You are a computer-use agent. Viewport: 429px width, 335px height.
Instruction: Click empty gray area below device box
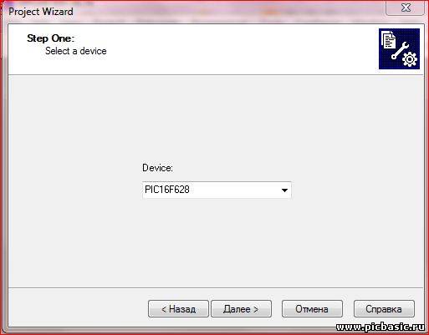pos(217,242)
